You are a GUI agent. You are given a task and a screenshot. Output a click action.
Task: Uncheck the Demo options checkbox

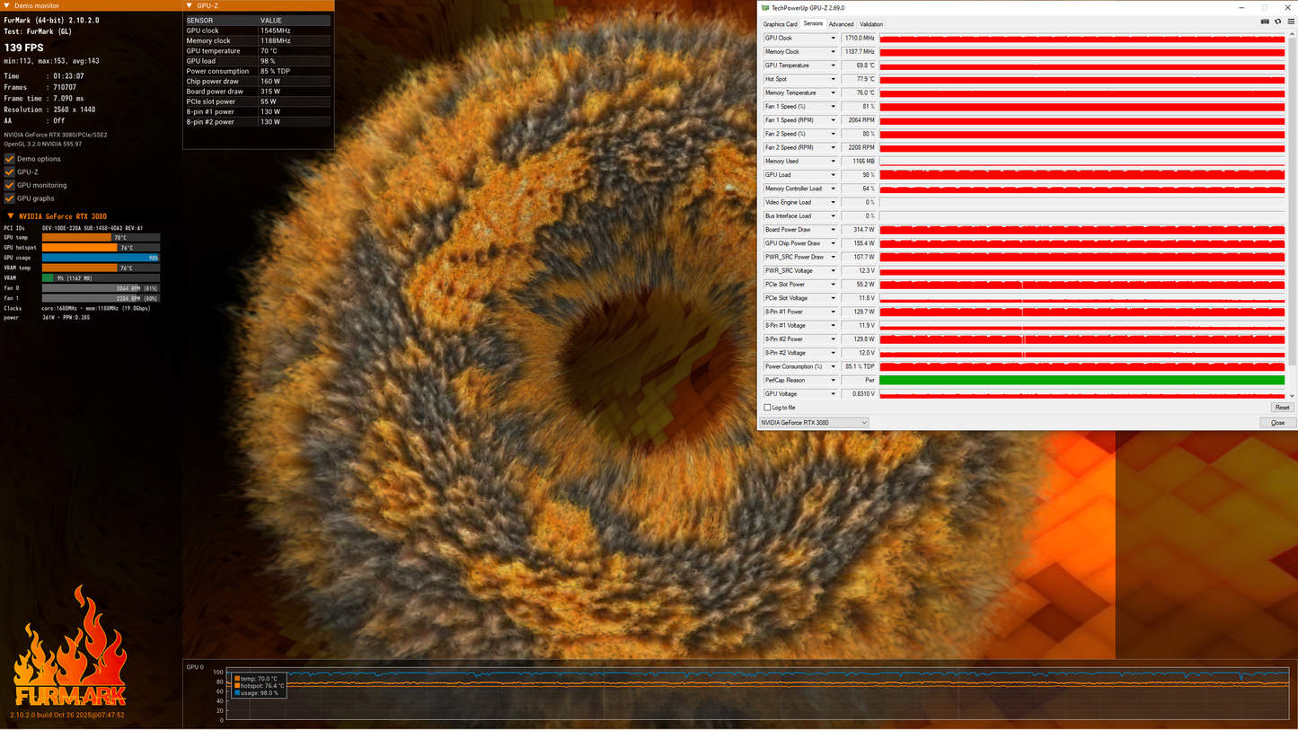click(x=10, y=159)
